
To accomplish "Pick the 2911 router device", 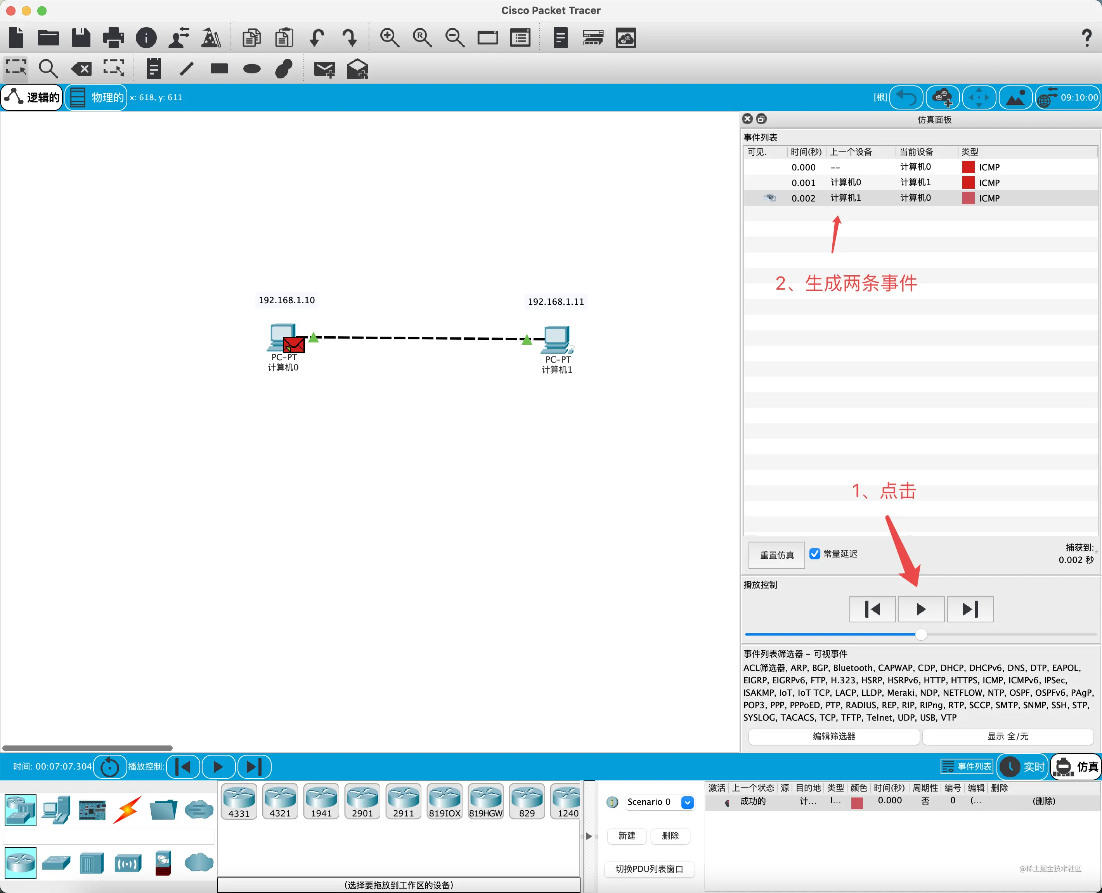I will pyautogui.click(x=404, y=801).
